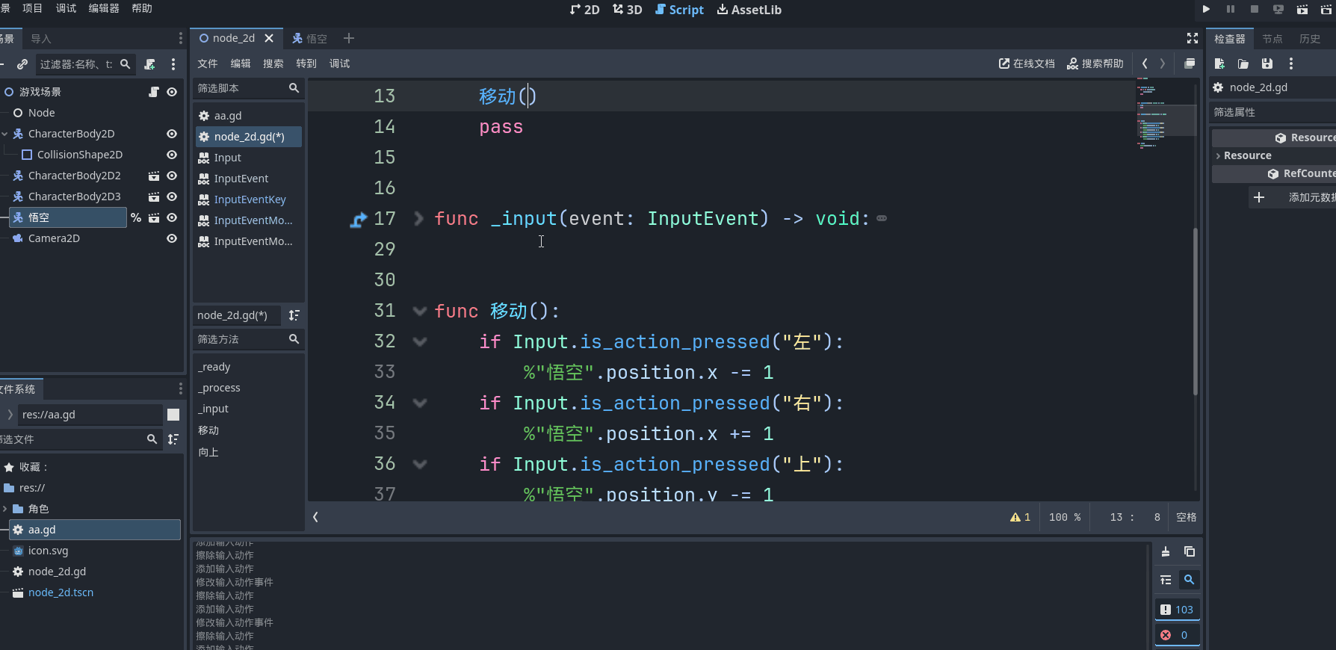Save the current resource in Inspector
This screenshot has width=1336, height=650.
click(x=1267, y=64)
